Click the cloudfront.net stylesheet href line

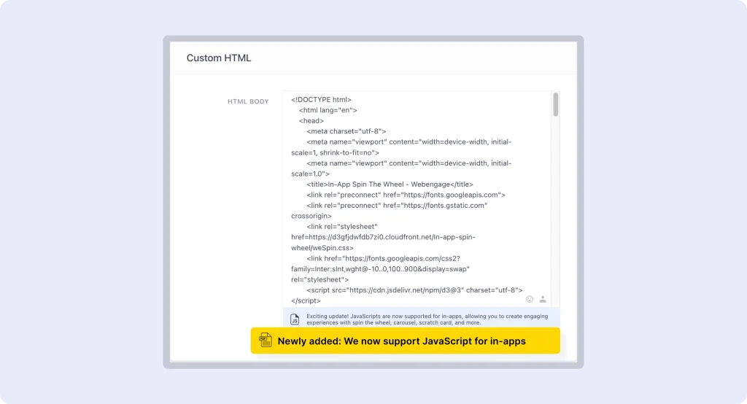tap(383, 238)
